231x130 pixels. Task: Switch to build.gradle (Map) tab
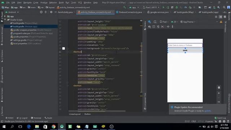coord(185,12)
